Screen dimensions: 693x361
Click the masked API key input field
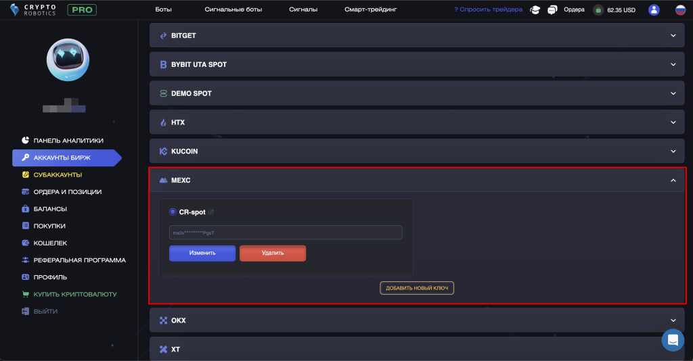[286, 233]
